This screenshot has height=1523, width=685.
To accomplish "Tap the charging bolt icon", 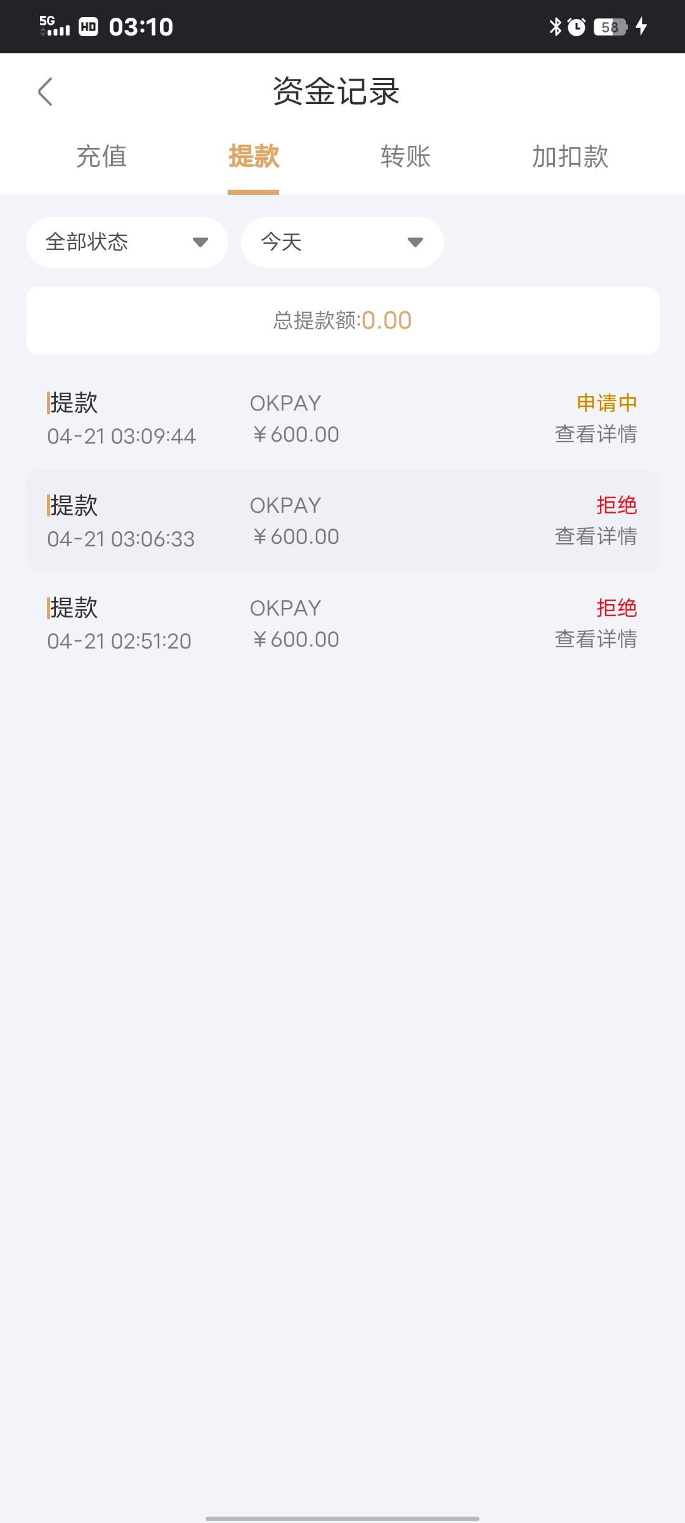I will click(641, 27).
